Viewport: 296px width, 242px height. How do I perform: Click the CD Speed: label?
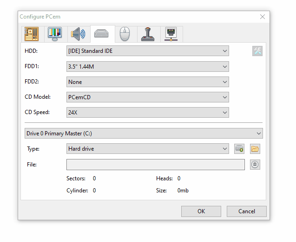[x=37, y=112]
